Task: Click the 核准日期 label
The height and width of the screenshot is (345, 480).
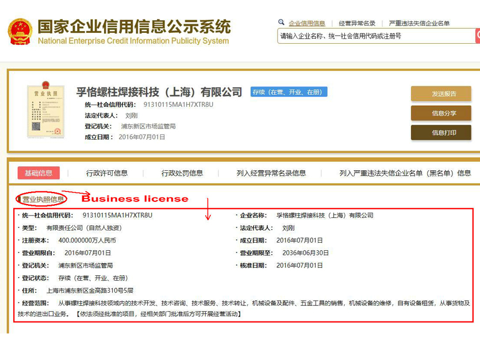Action: [253, 266]
